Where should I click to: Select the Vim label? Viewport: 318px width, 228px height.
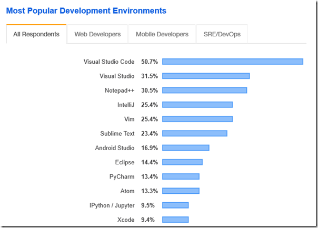pos(130,119)
